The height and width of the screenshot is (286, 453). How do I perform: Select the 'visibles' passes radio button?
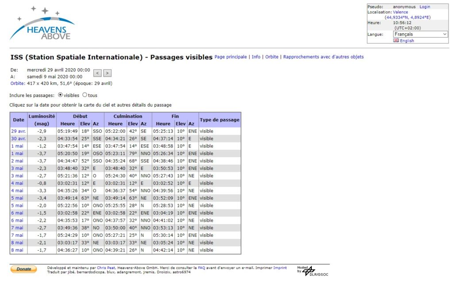click(61, 95)
